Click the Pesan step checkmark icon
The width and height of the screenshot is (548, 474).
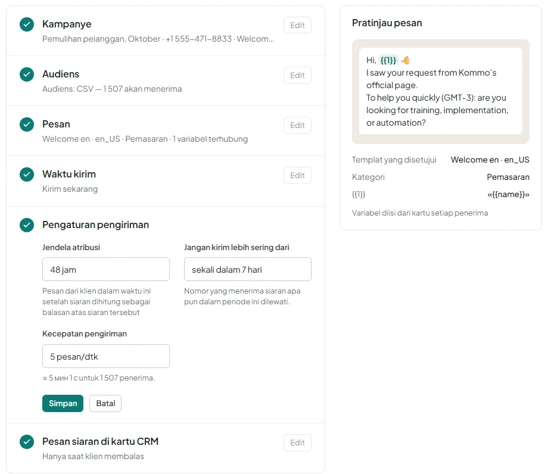[x=27, y=124]
